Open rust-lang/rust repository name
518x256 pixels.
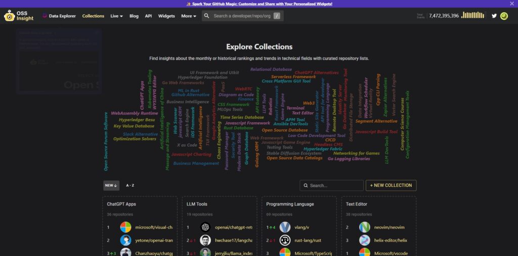coord(308,240)
